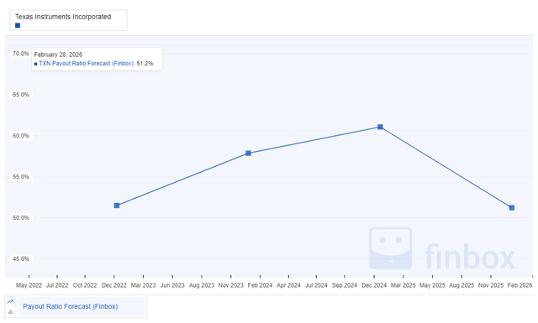Click the Nov 2023 x-axis label
Screen dimensions: 538x323
[230, 285]
